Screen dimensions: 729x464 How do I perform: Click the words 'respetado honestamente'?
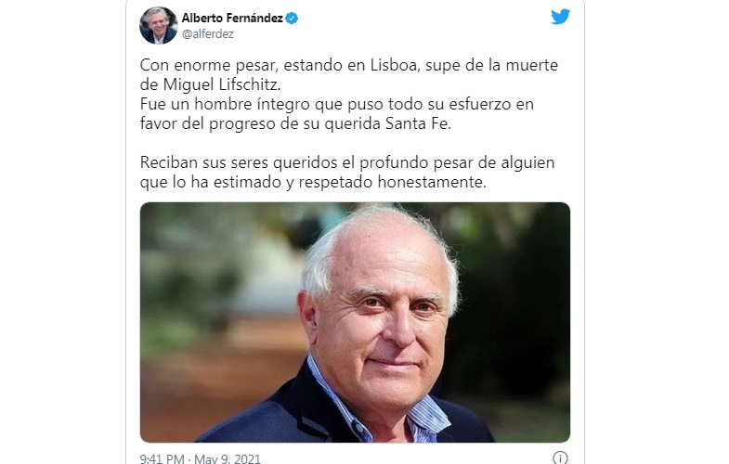(x=393, y=182)
